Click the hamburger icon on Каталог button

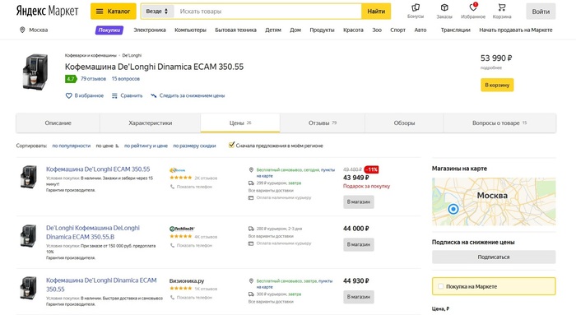[100, 12]
